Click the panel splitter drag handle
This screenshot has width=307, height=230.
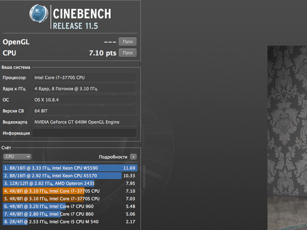click(144, 176)
